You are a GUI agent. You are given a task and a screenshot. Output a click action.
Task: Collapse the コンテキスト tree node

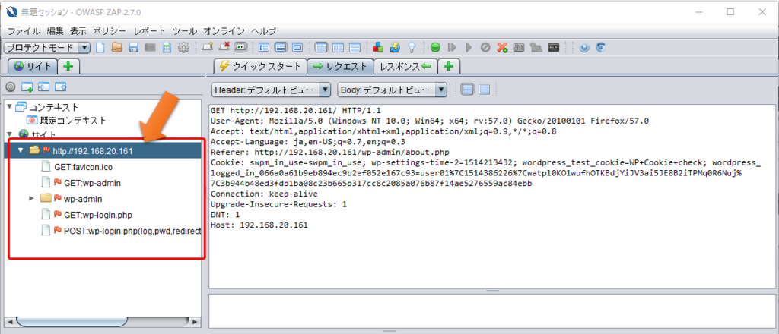click(10, 106)
